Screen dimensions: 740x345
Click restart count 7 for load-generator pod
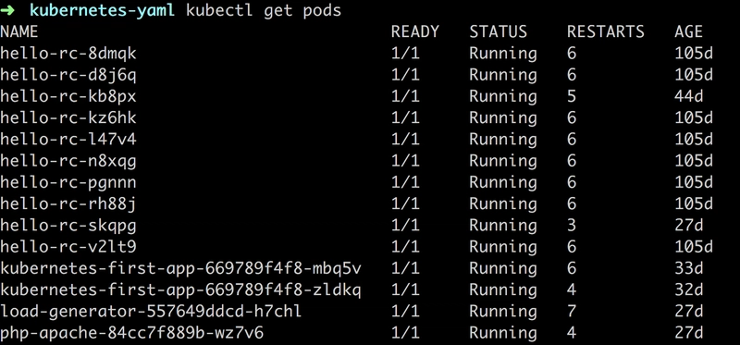point(572,312)
